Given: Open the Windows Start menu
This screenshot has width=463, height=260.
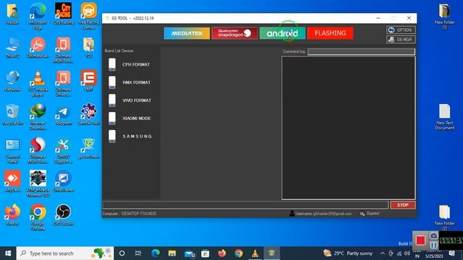Looking at the screenshot, I should pos(8,253).
